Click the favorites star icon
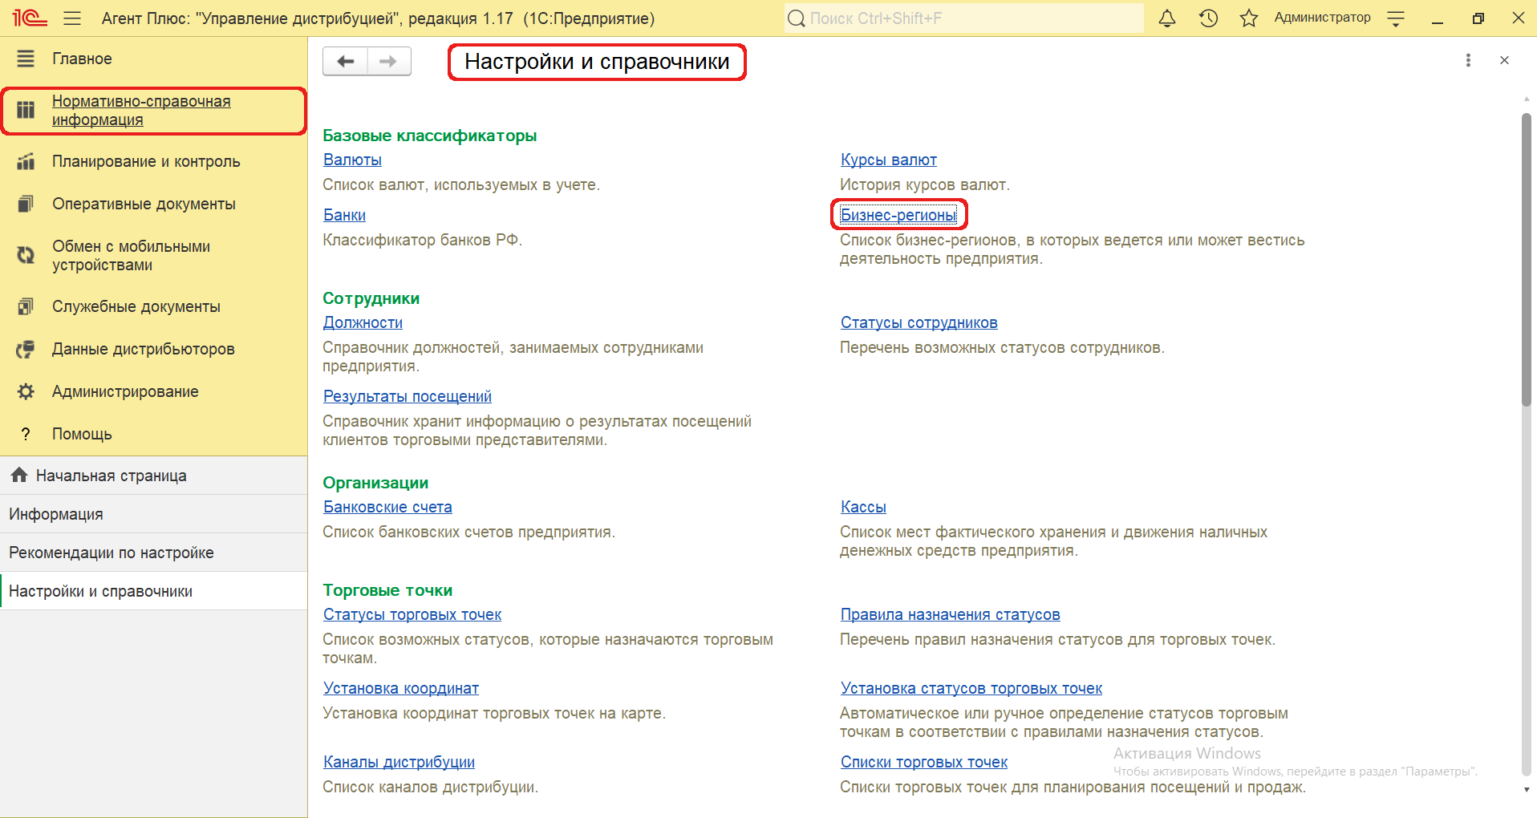This screenshot has width=1537, height=818. pyautogui.click(x=1248, y=18)
